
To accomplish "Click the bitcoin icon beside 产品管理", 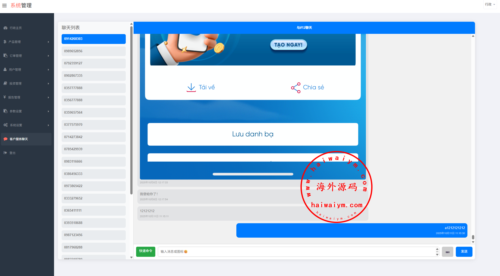I will pyautogui.click(x=5, y=42).
